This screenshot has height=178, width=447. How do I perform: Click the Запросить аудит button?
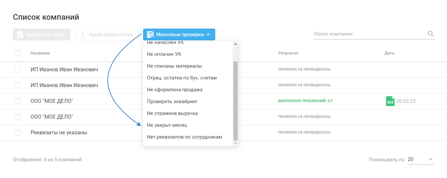click(42, 34)
